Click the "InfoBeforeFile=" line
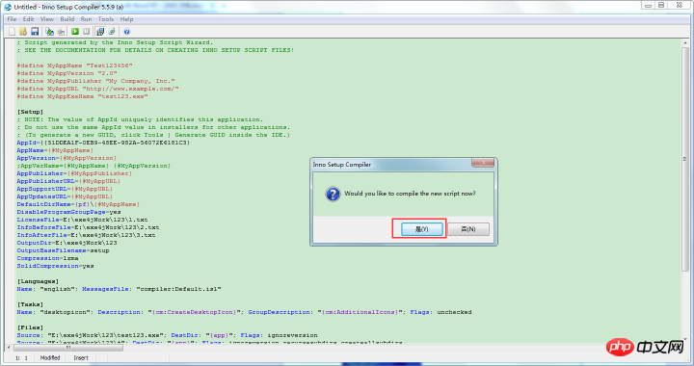The height and width of the screenshot is (366, 694). pos(88,227)
